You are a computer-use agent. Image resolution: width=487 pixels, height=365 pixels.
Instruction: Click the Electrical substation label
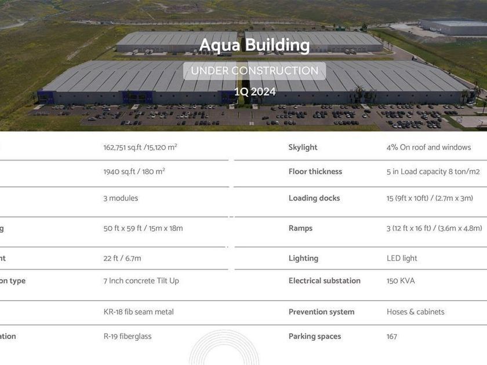point(324,281)
